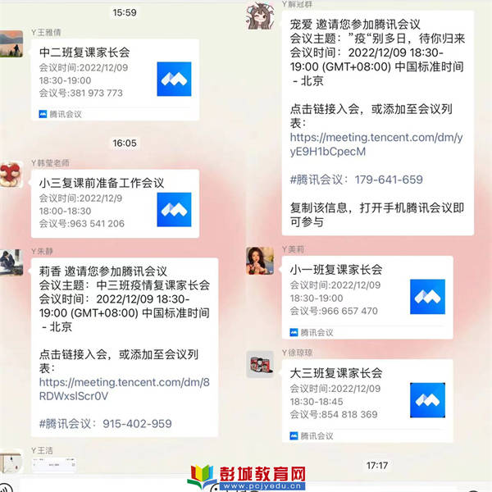Open Y朱静's profile avatar
492x492 pixels.
click(x=11, y=262)
